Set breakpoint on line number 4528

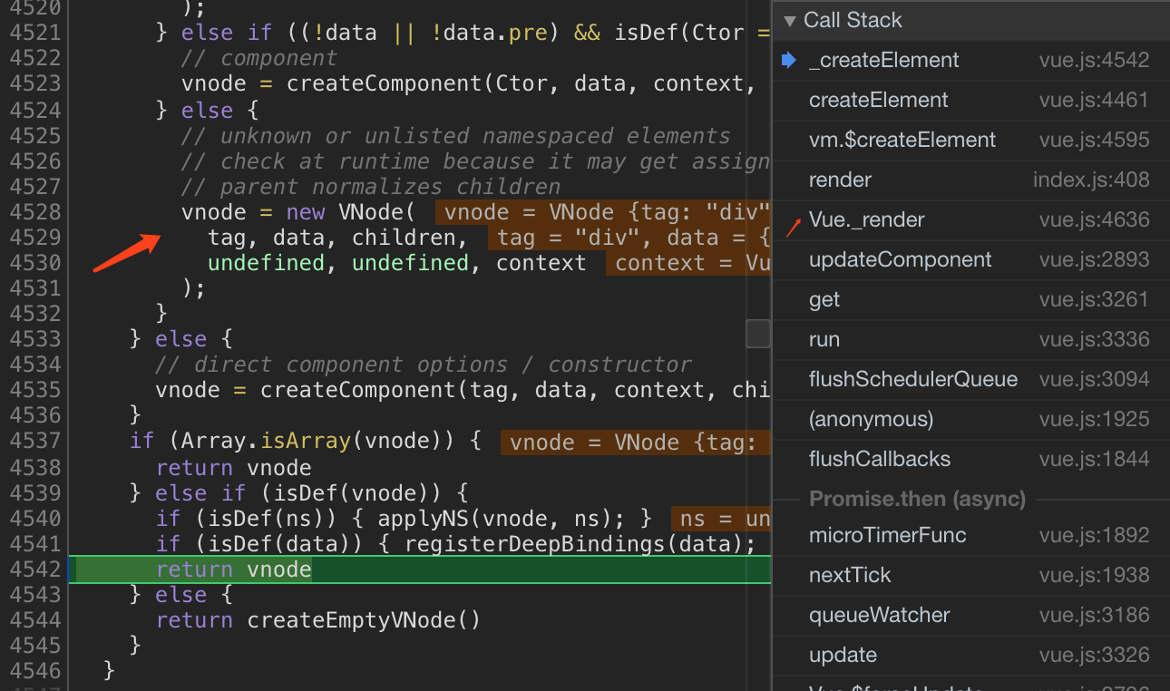pyautogui.click(x=34, y=212)
